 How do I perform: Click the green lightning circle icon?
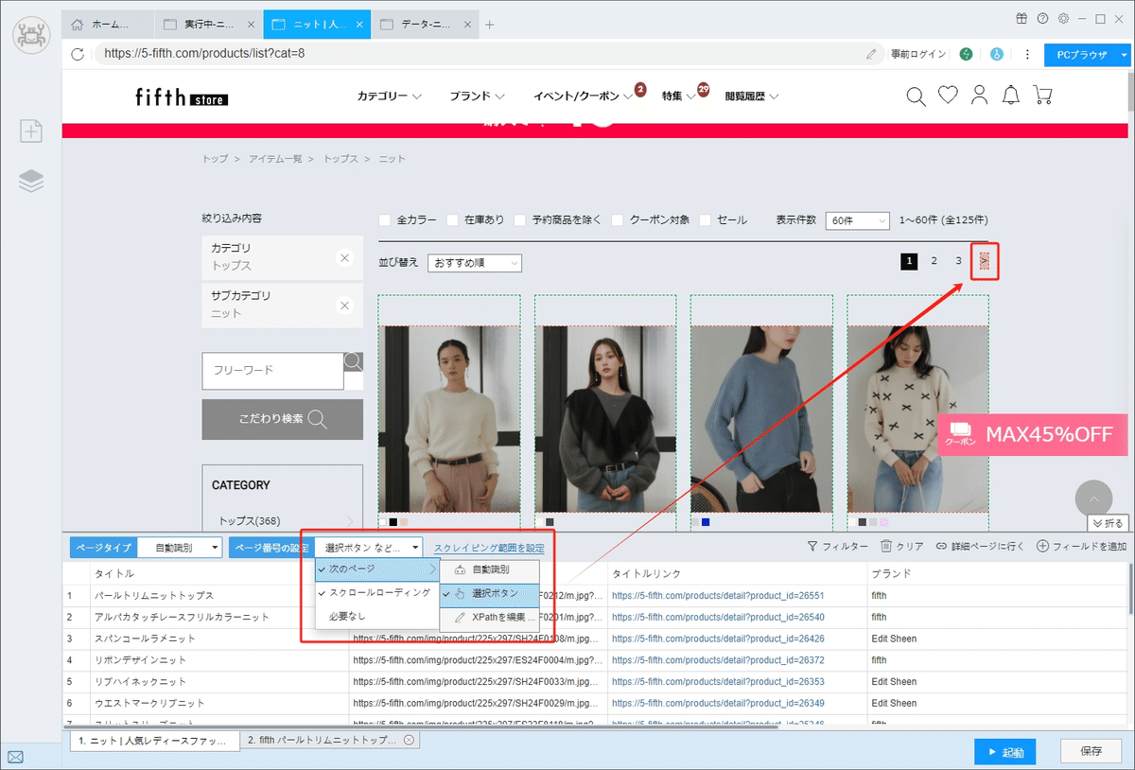pos(967,54)
